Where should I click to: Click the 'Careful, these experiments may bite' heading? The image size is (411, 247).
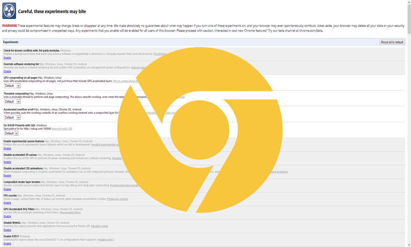[52, 12]
